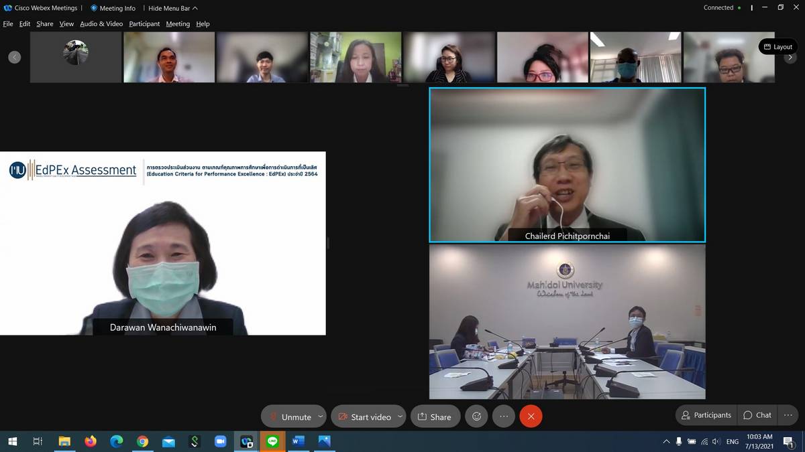Screen dimensions: 805x452
Task: Toggle the Participants panel
Action: click(706, 415)
